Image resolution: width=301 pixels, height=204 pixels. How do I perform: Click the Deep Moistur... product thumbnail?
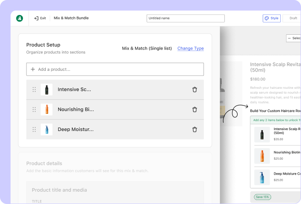[47, 129]
